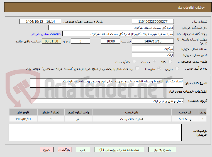Click the نام خدمت column header
Screen dimensions: 212x157
pos(131,112)
